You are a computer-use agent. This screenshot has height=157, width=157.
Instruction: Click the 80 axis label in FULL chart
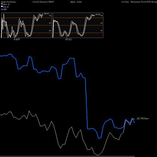[101, 15]
